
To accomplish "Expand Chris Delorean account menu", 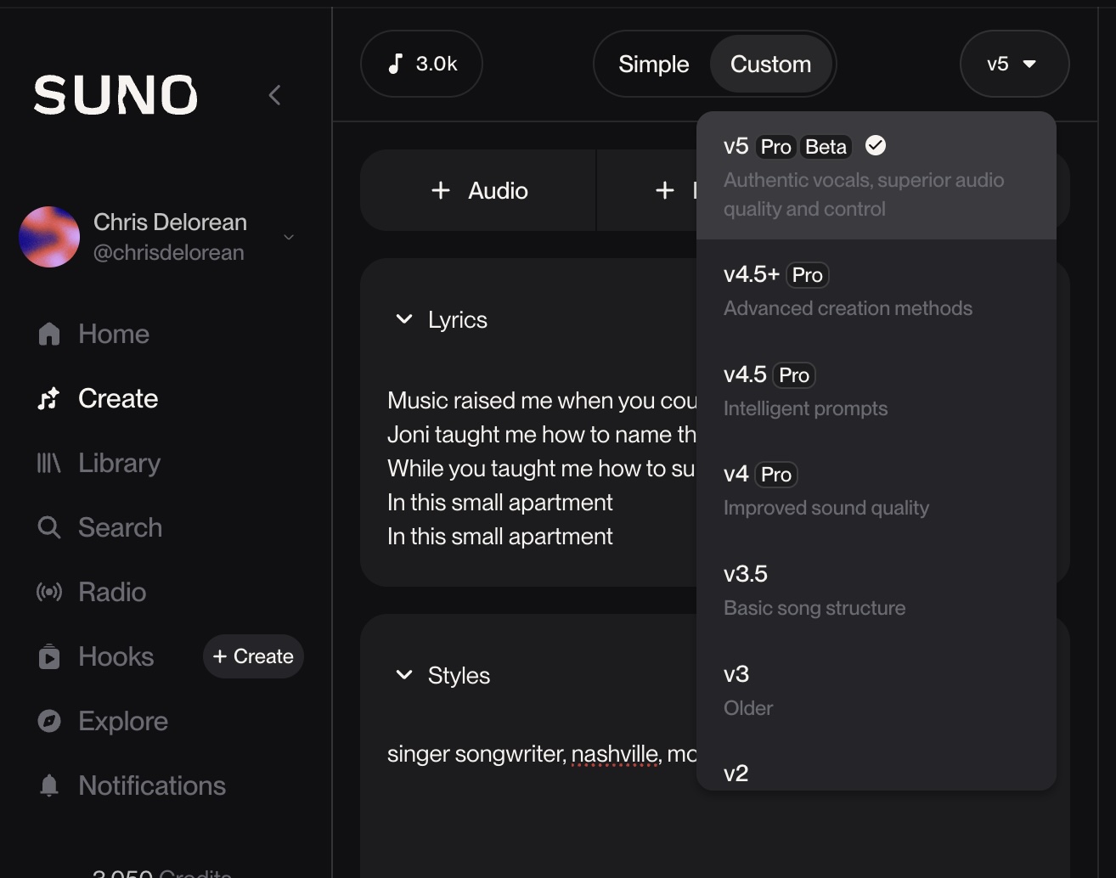I will point(289,237).
